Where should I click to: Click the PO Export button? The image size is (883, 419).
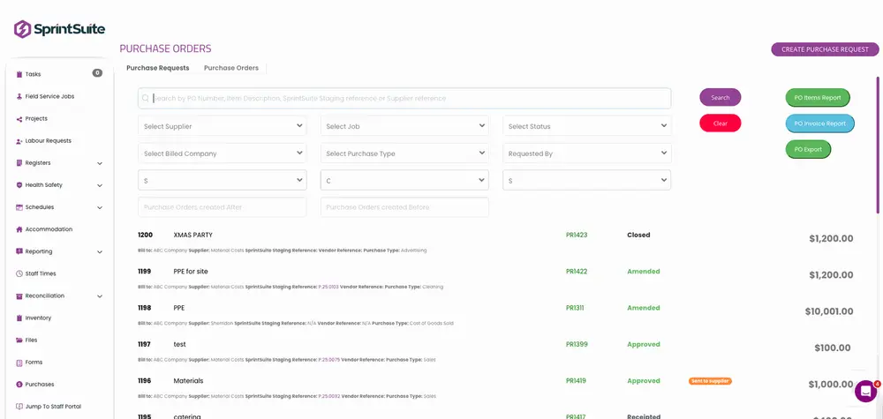808,150
